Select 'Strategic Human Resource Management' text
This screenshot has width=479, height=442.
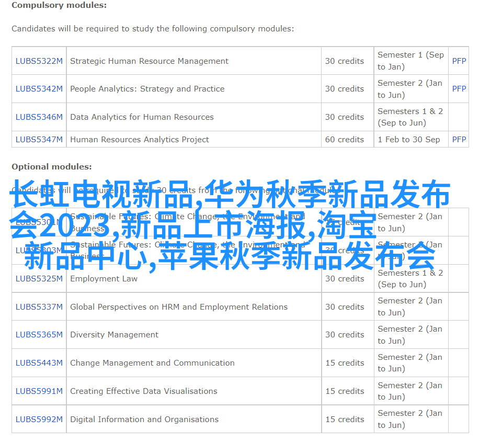click(x=149, y=61)
